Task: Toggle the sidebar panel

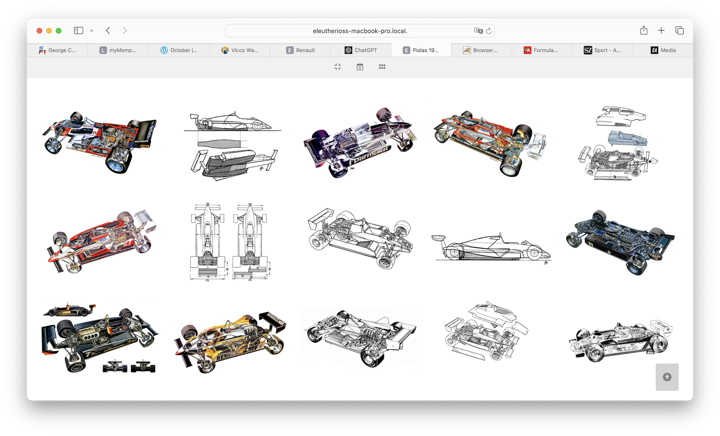Action: (79, 31)
